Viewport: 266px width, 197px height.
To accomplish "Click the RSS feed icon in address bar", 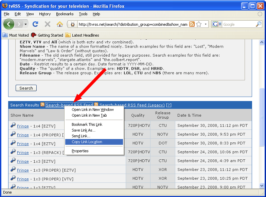I will 192,24.
